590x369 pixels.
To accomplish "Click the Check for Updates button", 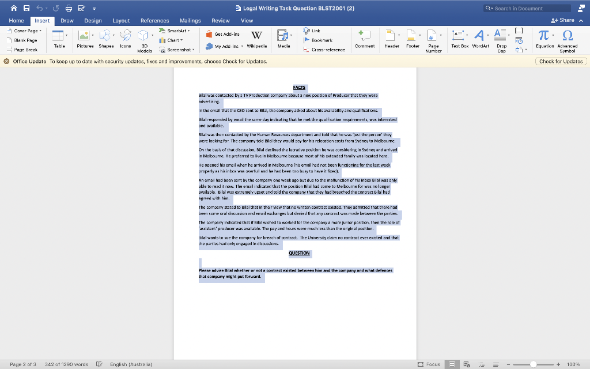I will (x=561, y=61).
